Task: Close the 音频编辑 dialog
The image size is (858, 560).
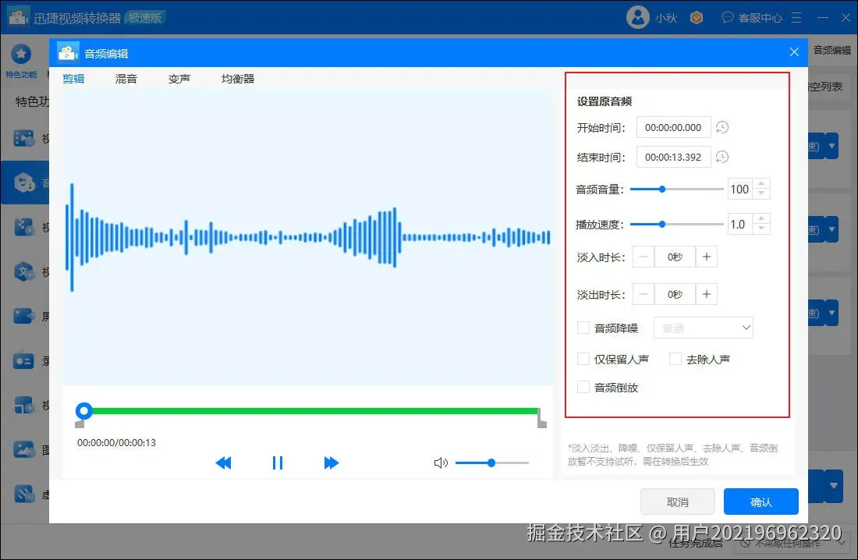Action: pos(794,52)
